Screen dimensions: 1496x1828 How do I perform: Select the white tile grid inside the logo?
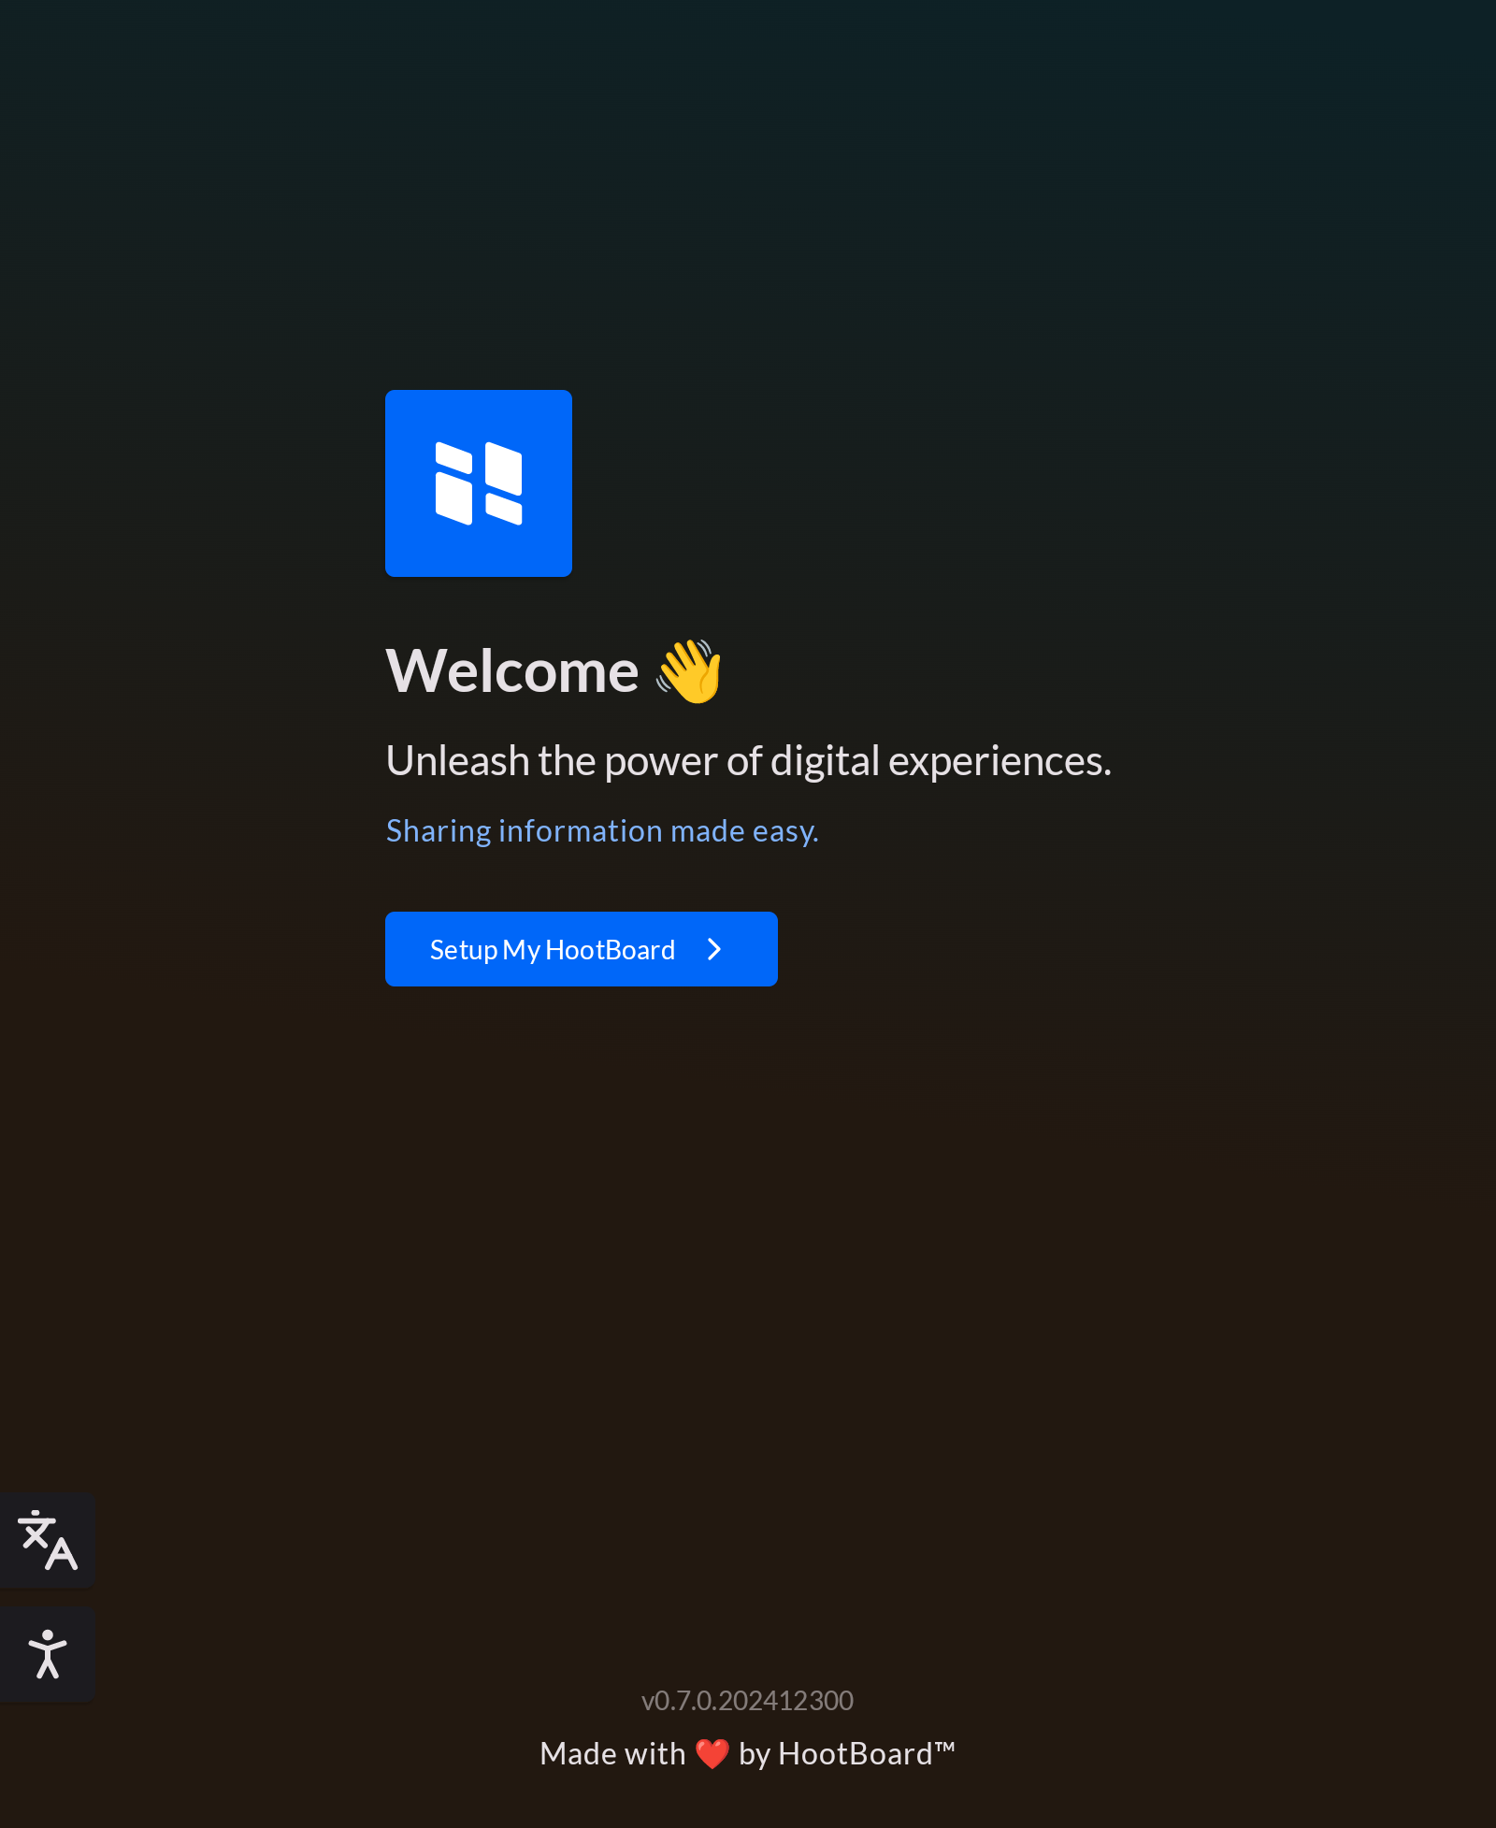[x=478, y=482]
